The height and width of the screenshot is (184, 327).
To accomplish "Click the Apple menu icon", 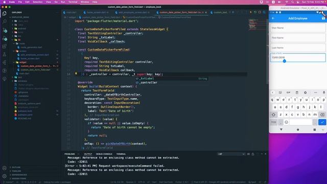I will pos(4,2).
